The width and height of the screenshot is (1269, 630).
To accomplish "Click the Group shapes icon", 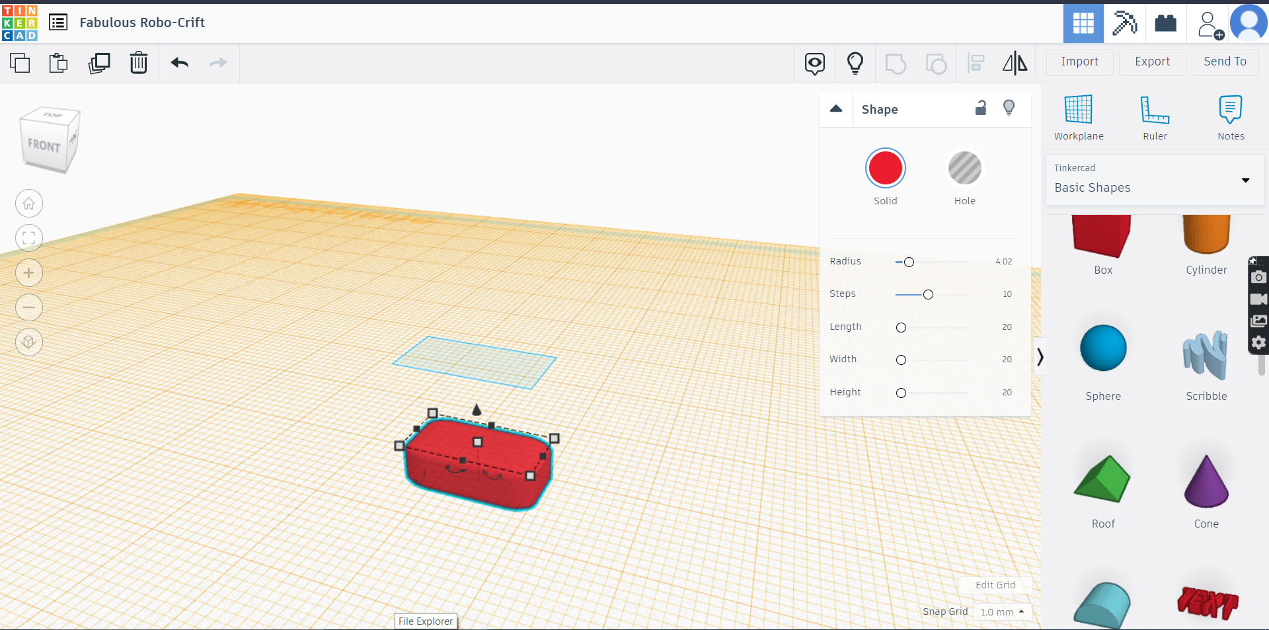I will point(896,63).
